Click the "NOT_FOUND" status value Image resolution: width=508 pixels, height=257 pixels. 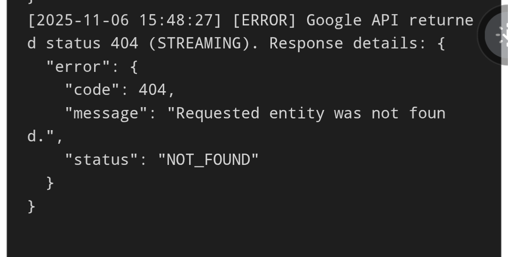point(208,160)
